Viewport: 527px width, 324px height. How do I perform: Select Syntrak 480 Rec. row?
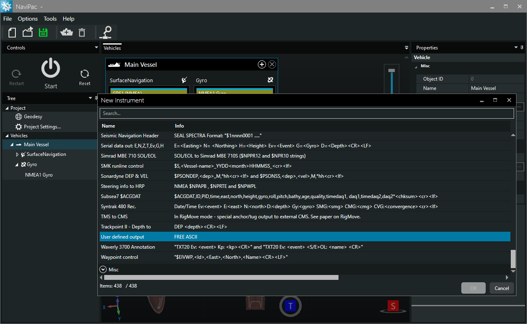pyautogui.click(x=305, y=207)
